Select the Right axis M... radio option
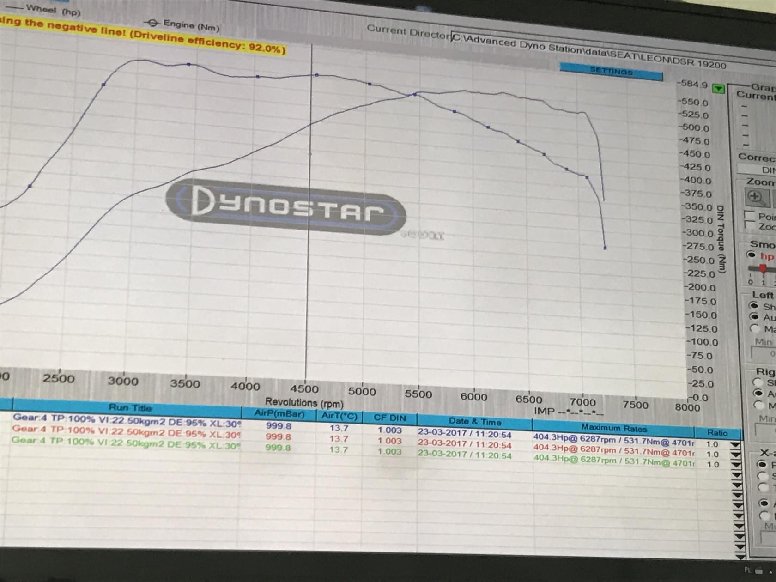This screenshot has width=776, height=582. pos(758,405)
